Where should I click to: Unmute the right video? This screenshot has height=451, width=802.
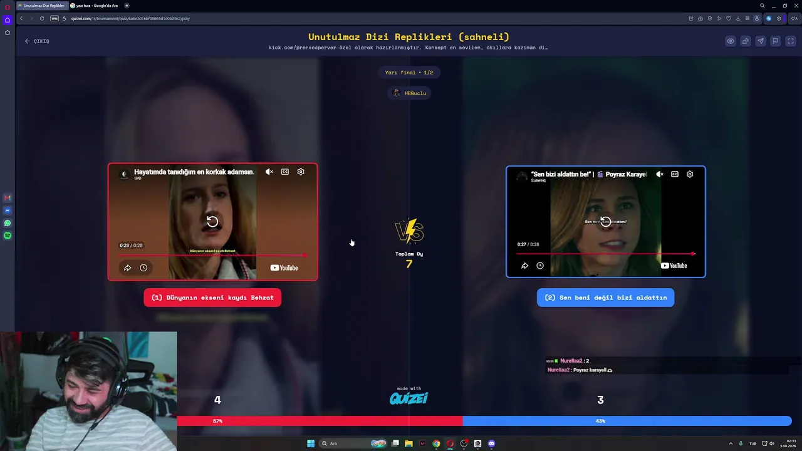point(659,174)
